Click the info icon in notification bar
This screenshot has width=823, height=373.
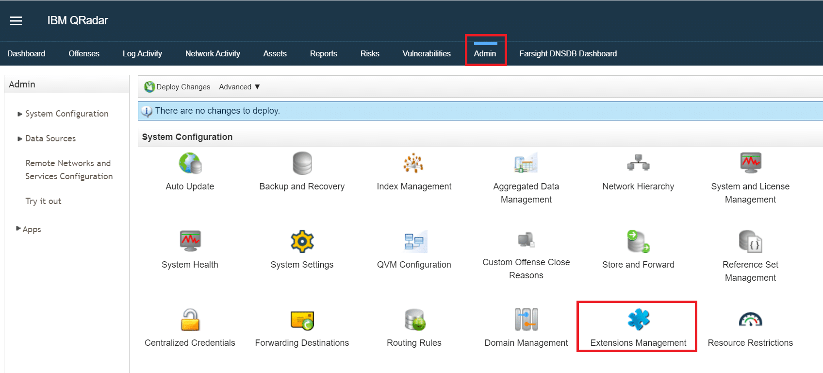point(147,111)
